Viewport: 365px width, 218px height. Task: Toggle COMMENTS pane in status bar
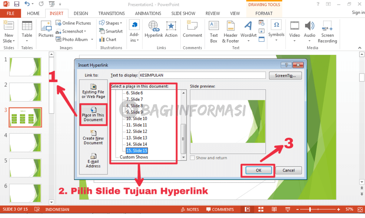[x=220, y=209]
